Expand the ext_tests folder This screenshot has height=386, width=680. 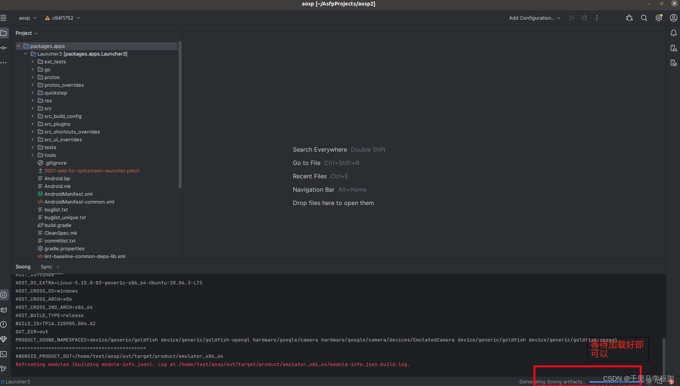[x=33, y=62]
